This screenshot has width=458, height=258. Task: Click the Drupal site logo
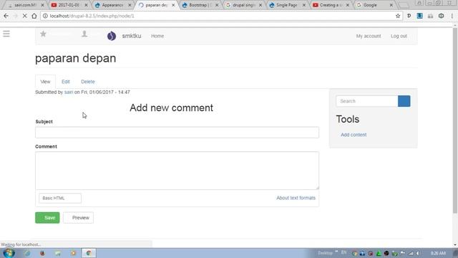(x=112, y=36)
